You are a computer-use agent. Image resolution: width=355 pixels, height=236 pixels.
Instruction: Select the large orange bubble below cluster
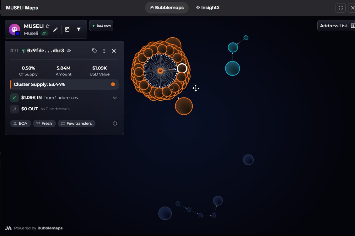(x=184, y=106)
